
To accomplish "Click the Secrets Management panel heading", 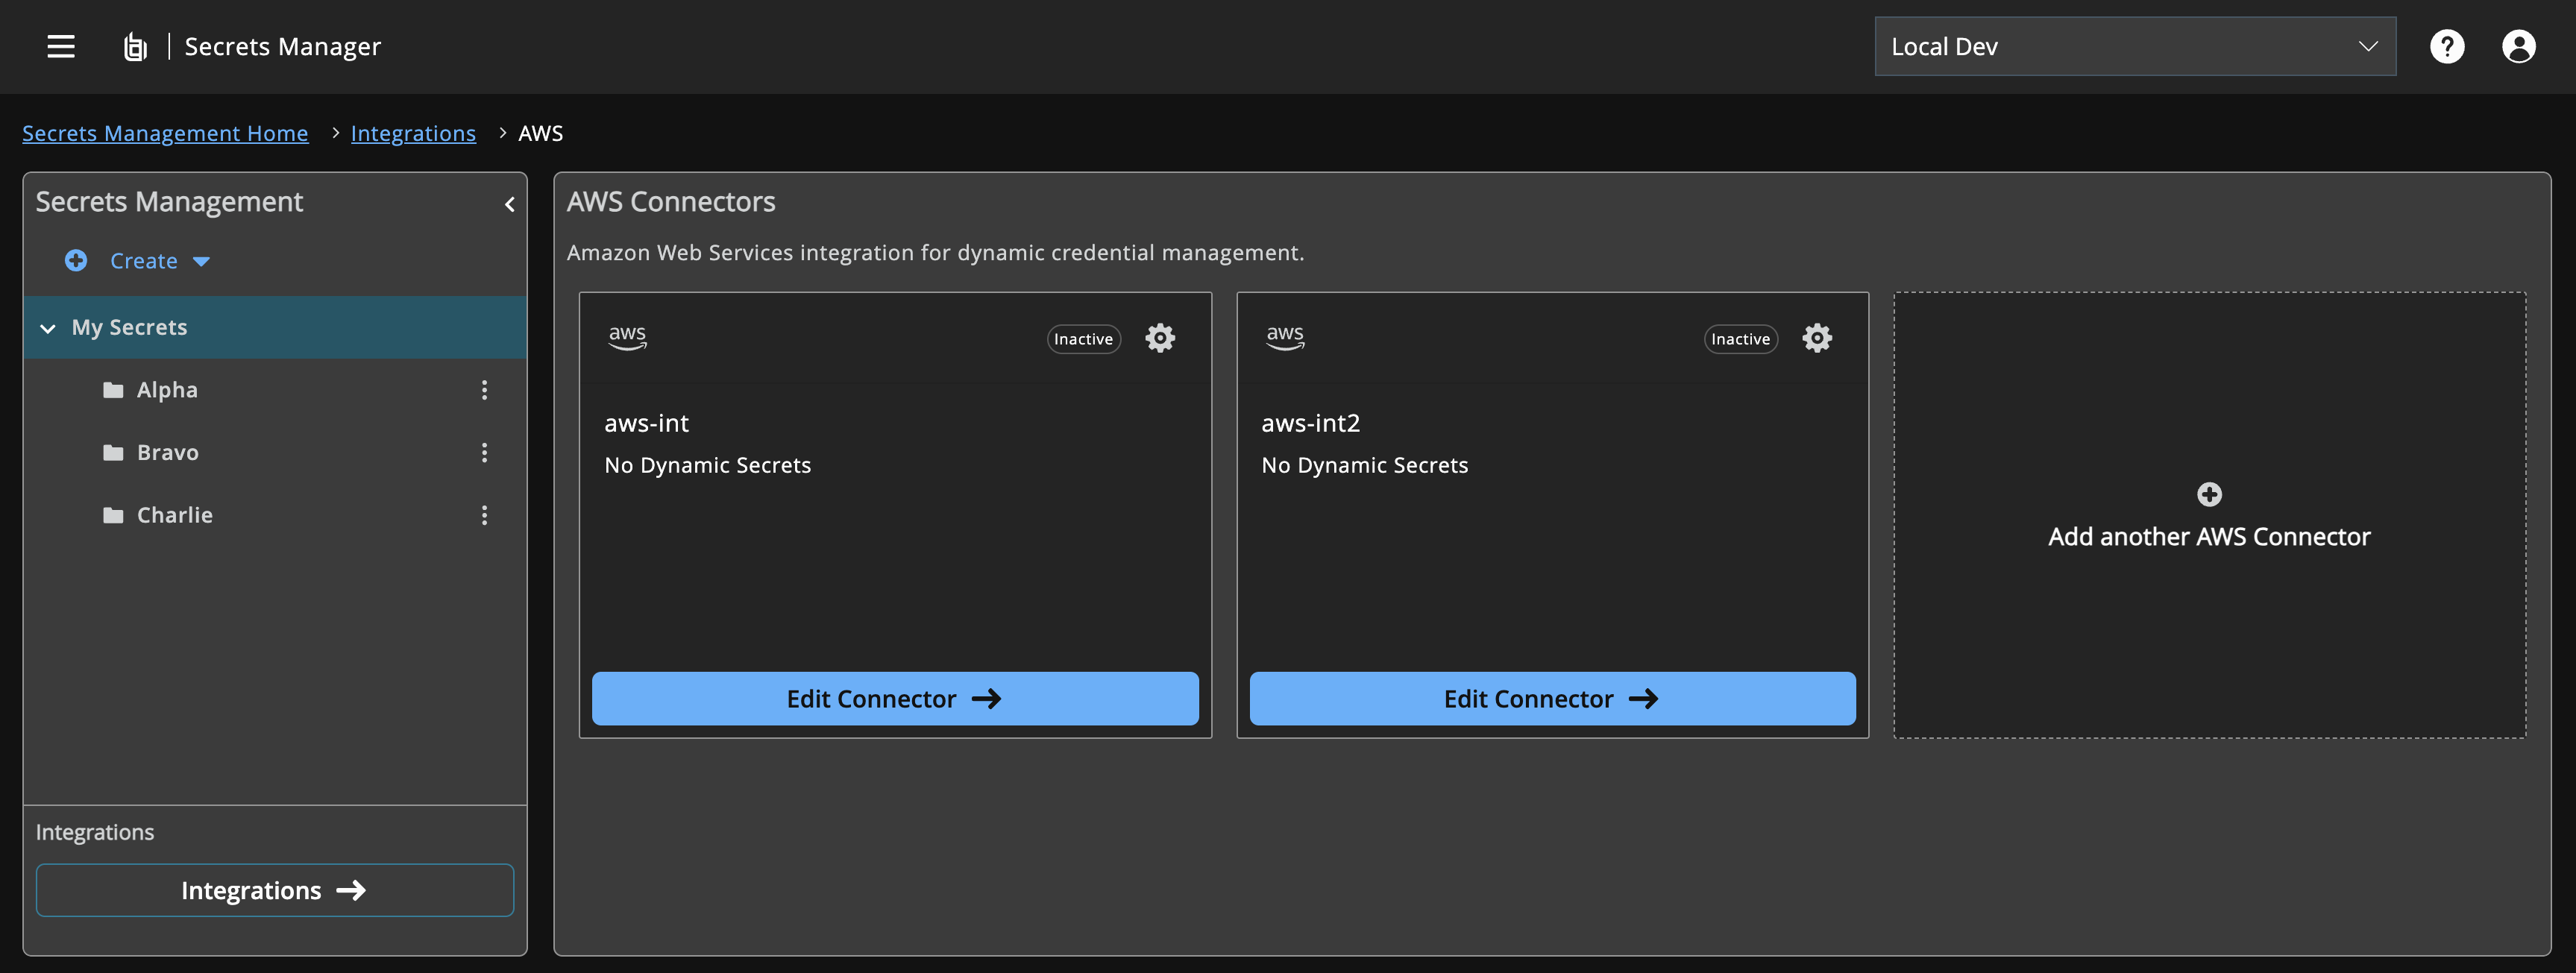I will pos(169,202).
